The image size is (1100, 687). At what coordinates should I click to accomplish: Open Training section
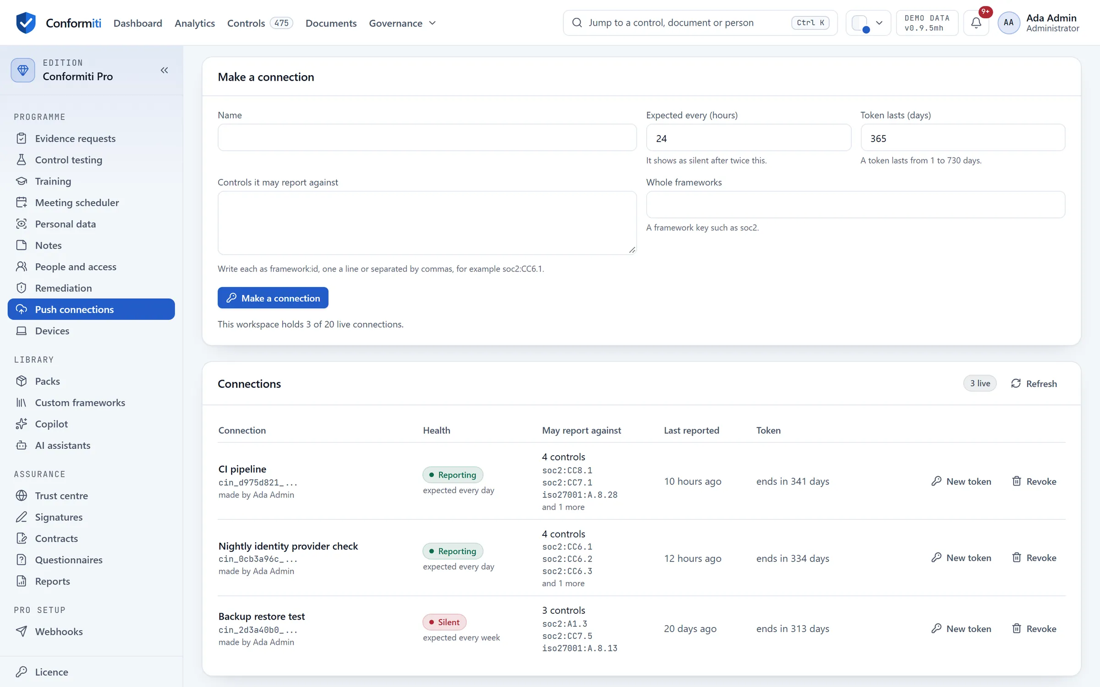(91, 181)
